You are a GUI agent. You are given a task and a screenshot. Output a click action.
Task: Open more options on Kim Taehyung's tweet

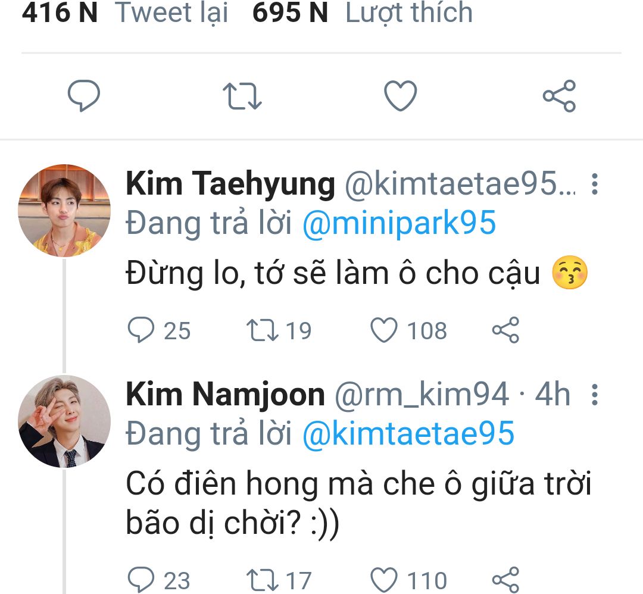[594, 185]
